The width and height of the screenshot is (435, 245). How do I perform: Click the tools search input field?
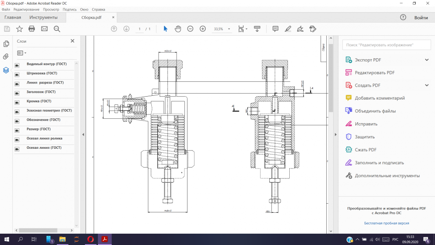coord(386,45)
